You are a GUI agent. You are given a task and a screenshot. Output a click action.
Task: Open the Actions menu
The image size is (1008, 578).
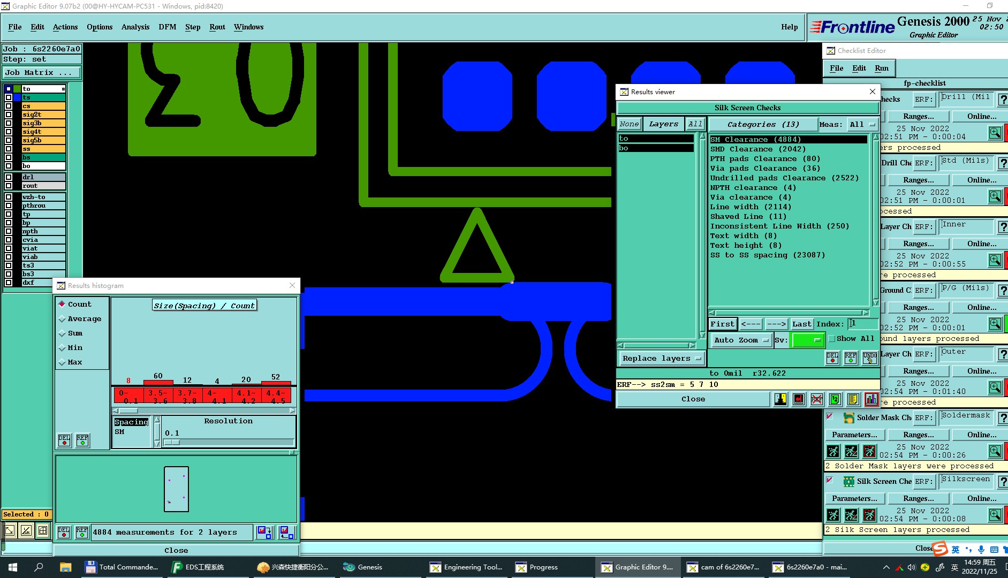(x=65, y=27)
